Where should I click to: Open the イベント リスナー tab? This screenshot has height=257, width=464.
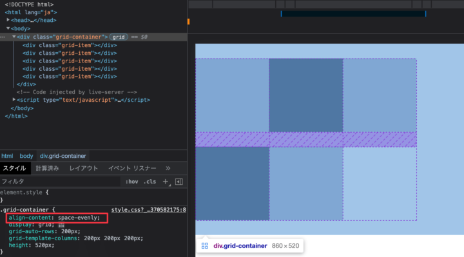[x=132, y=168]
